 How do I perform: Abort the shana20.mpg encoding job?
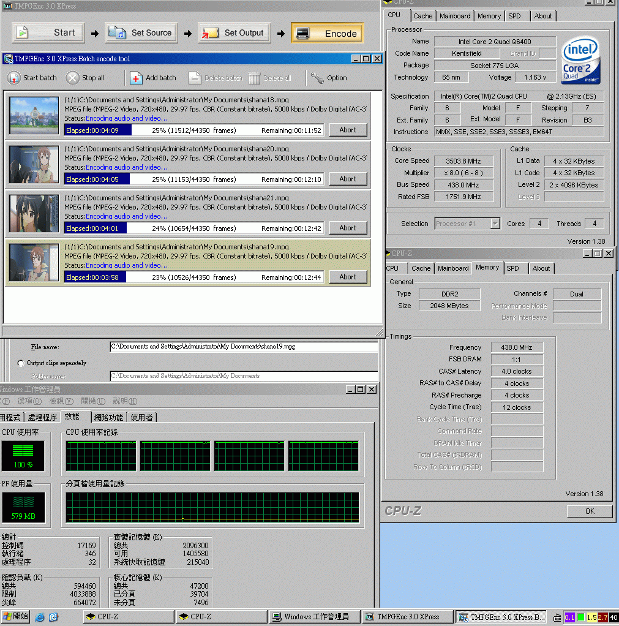tap(348, 179)
